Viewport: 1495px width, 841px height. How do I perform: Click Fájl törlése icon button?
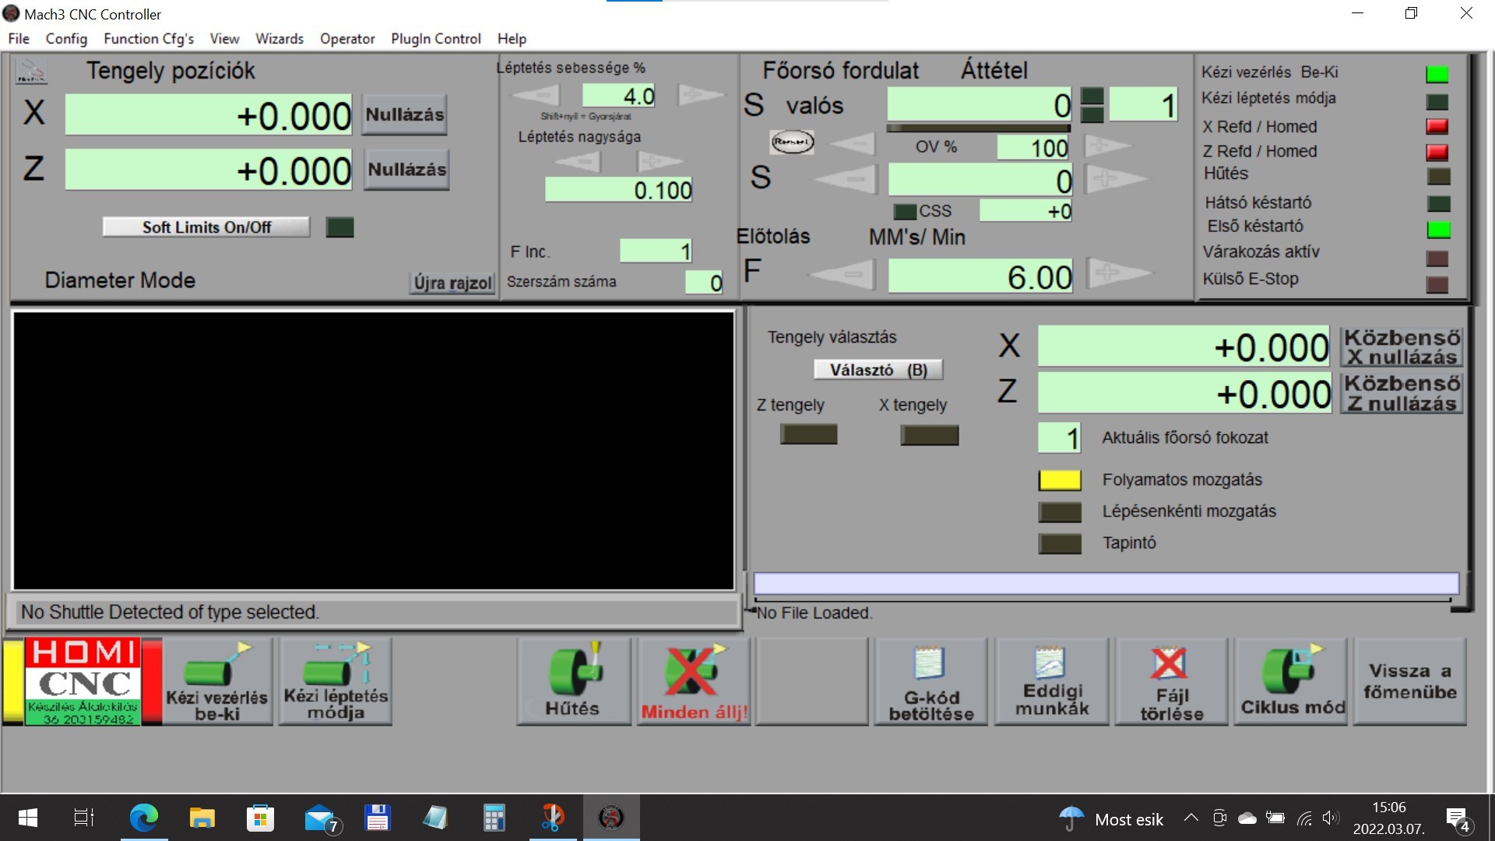(1171, 681)
